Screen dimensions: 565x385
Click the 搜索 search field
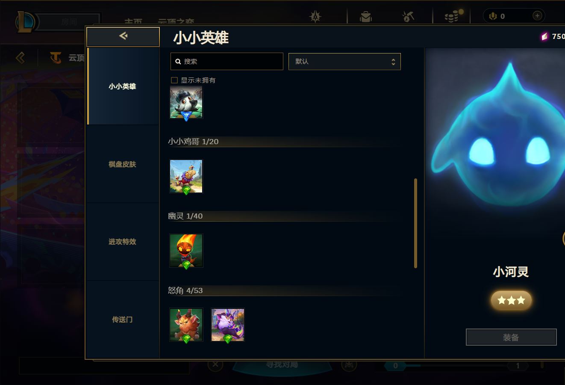tap(227, 62)
